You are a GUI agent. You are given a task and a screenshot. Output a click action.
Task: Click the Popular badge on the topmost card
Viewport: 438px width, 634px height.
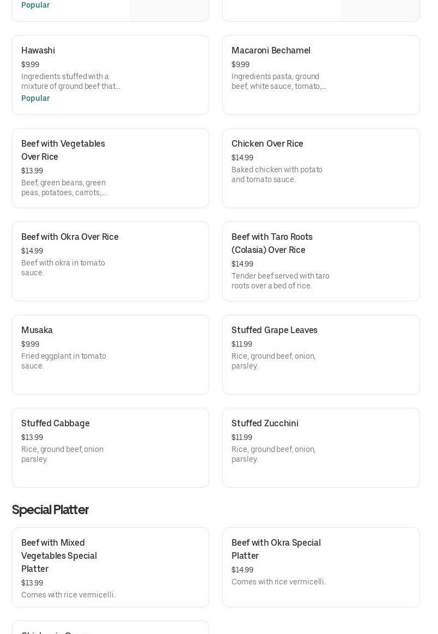click(35, 5)
